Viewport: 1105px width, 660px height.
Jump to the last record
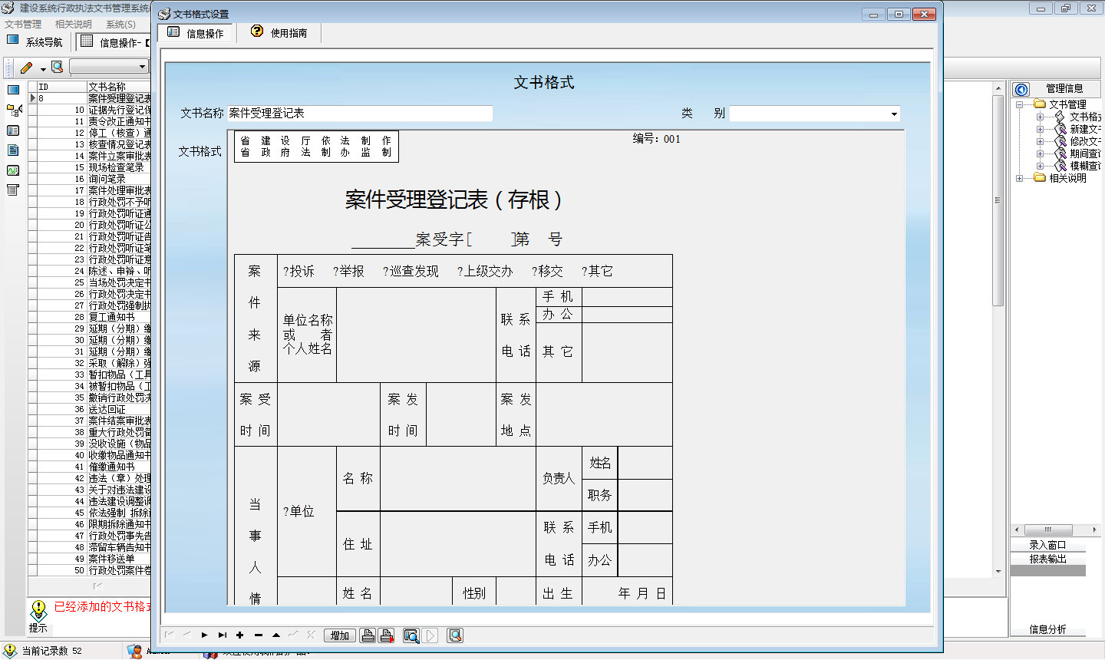coord(223,635)
